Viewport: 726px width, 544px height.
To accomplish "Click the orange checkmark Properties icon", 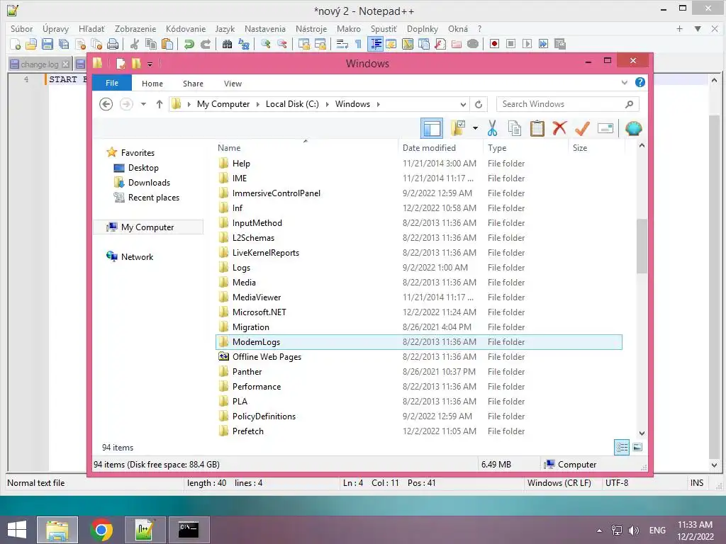I will (x=582, y=128).
